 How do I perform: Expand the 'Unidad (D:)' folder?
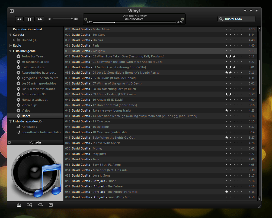pos(14,40)
